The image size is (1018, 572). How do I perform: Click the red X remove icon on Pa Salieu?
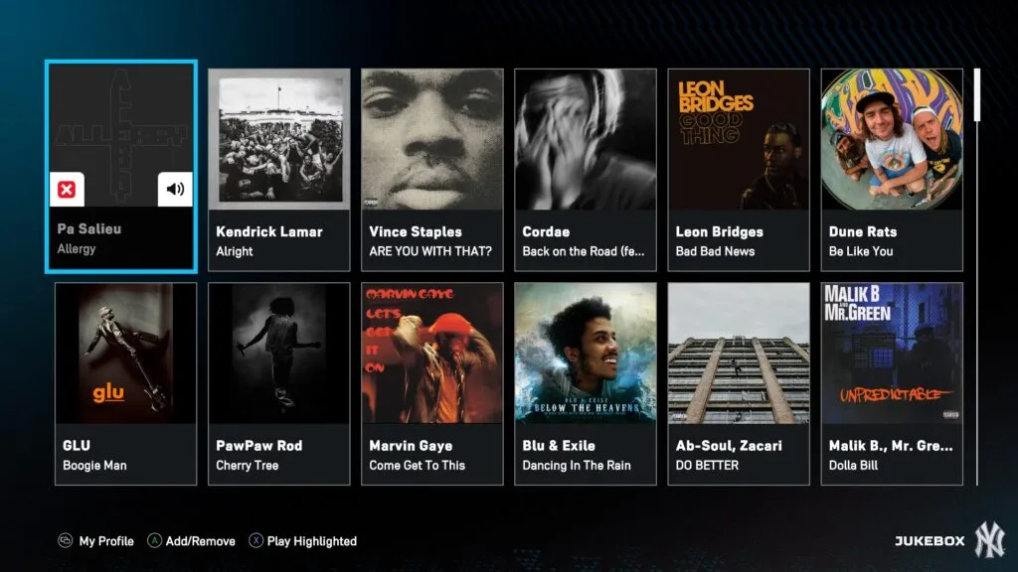click(67, 190)
